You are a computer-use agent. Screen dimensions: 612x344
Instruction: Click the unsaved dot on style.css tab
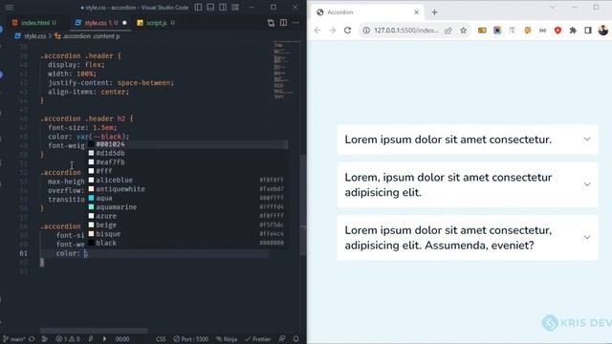(124, 23)
